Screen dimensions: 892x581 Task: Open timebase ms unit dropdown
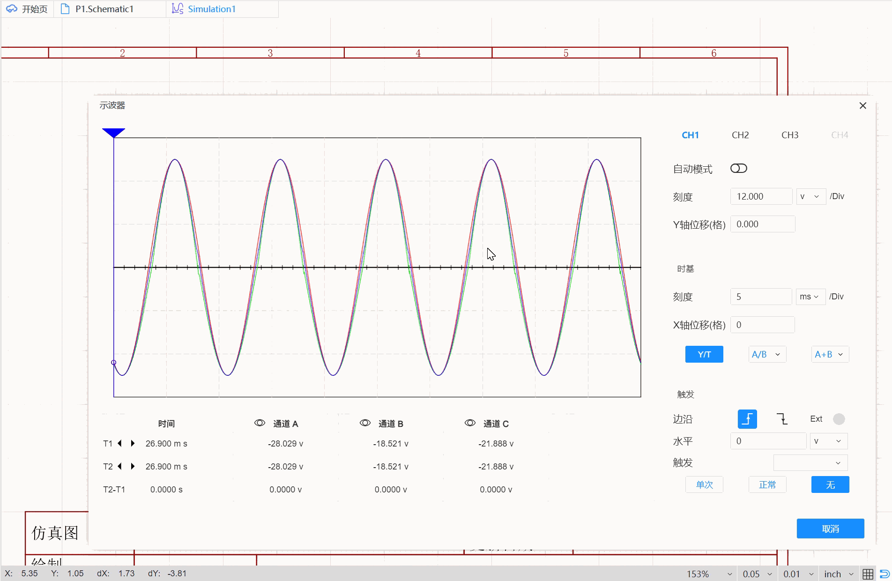tap(810, 297)
